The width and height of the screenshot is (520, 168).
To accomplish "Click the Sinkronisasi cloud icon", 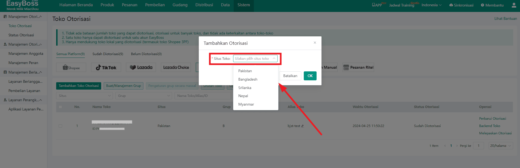I will coord(451,5).
